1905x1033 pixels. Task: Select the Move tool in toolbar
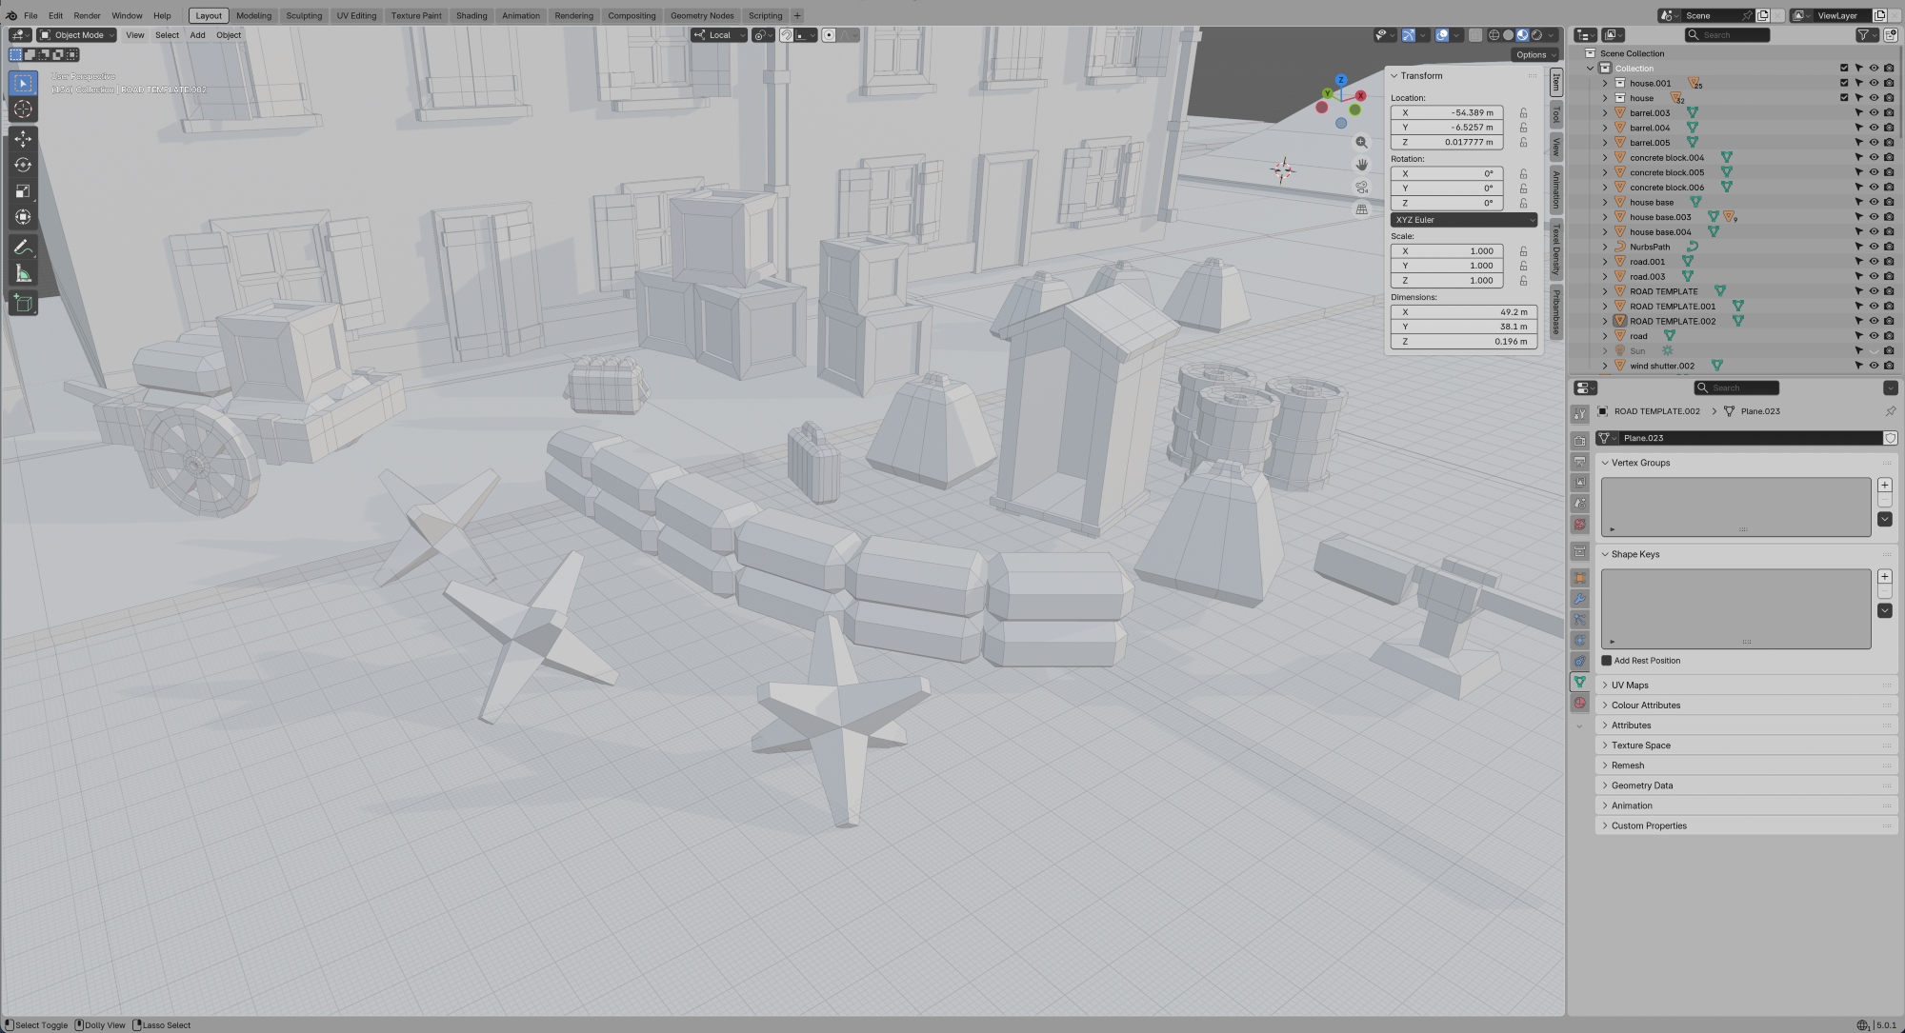click(x=23, y=139)
